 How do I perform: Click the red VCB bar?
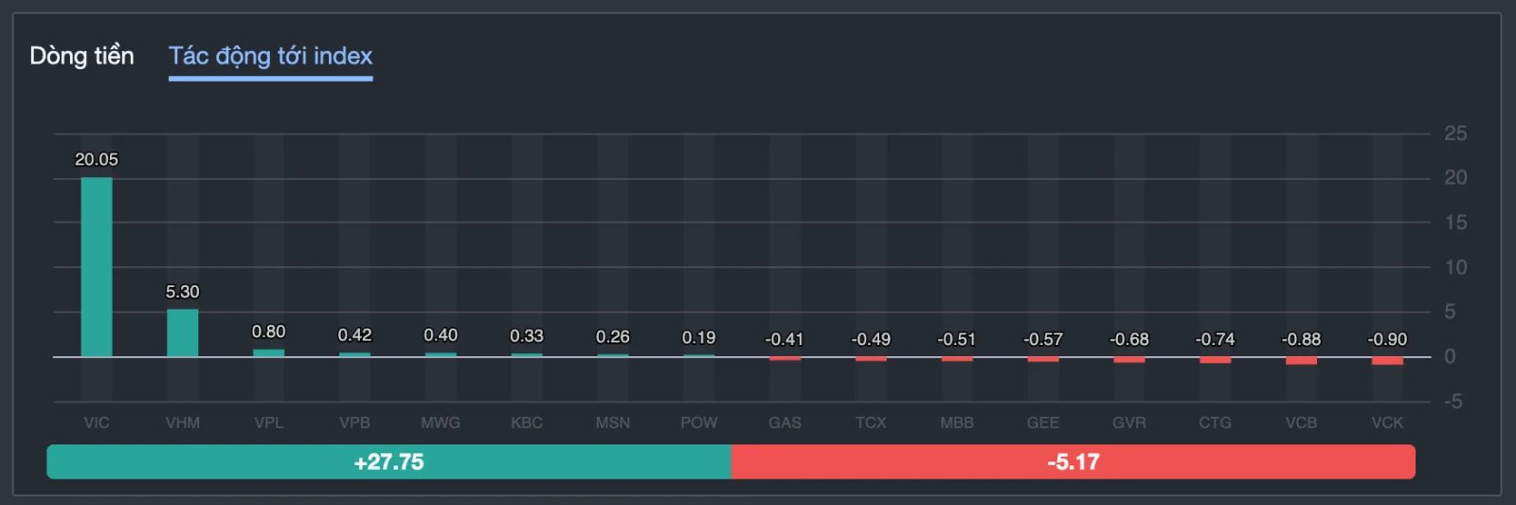1301,361
